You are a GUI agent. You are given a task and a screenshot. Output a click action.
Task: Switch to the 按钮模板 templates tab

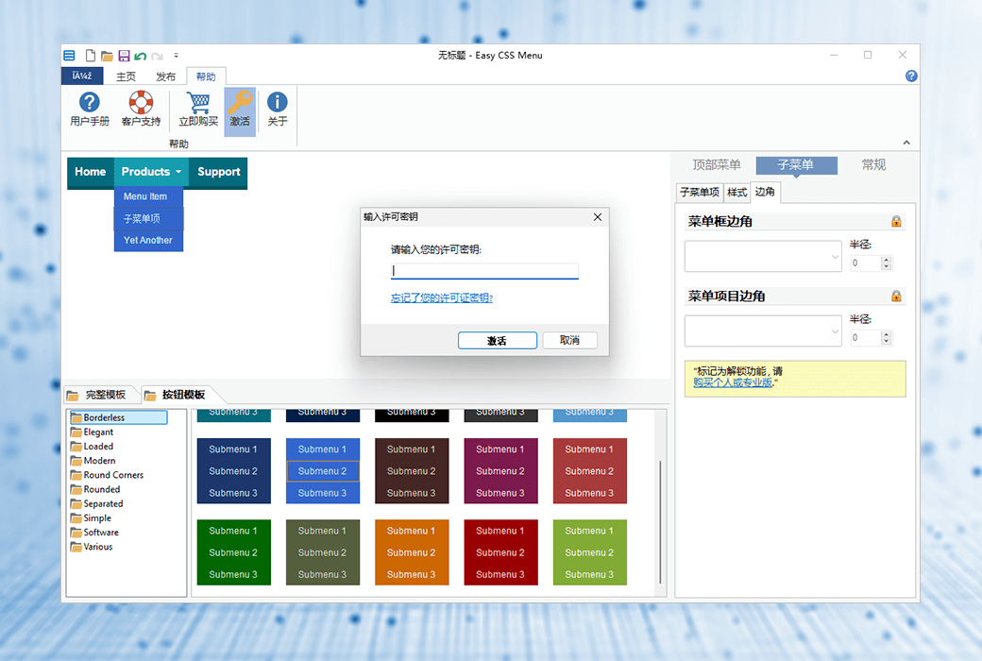pyautogui.click(x=178, y=395)
